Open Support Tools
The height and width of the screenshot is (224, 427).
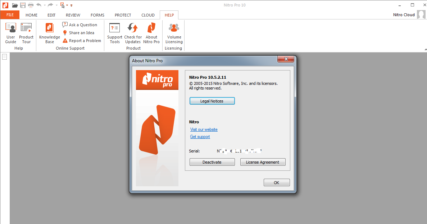point(115,33)
